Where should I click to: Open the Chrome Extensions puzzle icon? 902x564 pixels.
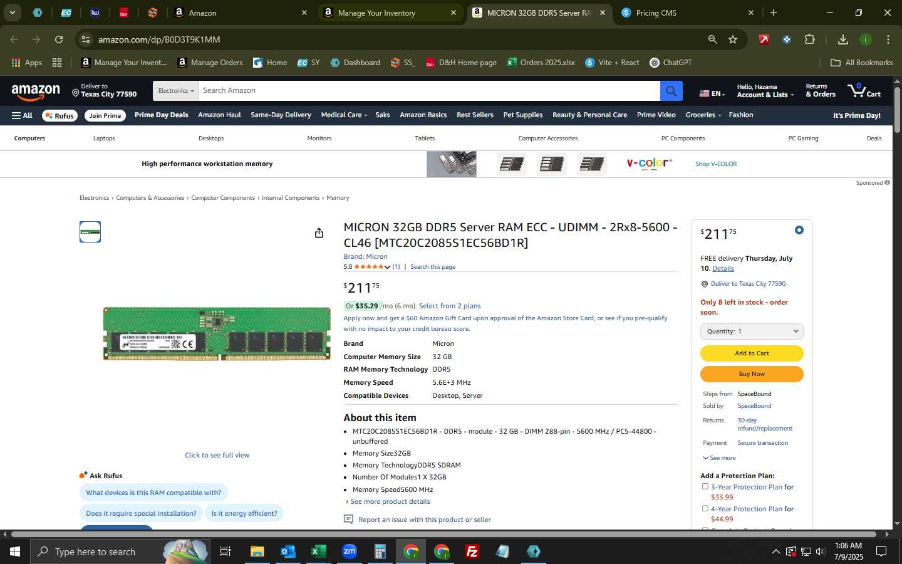[x=809, y=39]
